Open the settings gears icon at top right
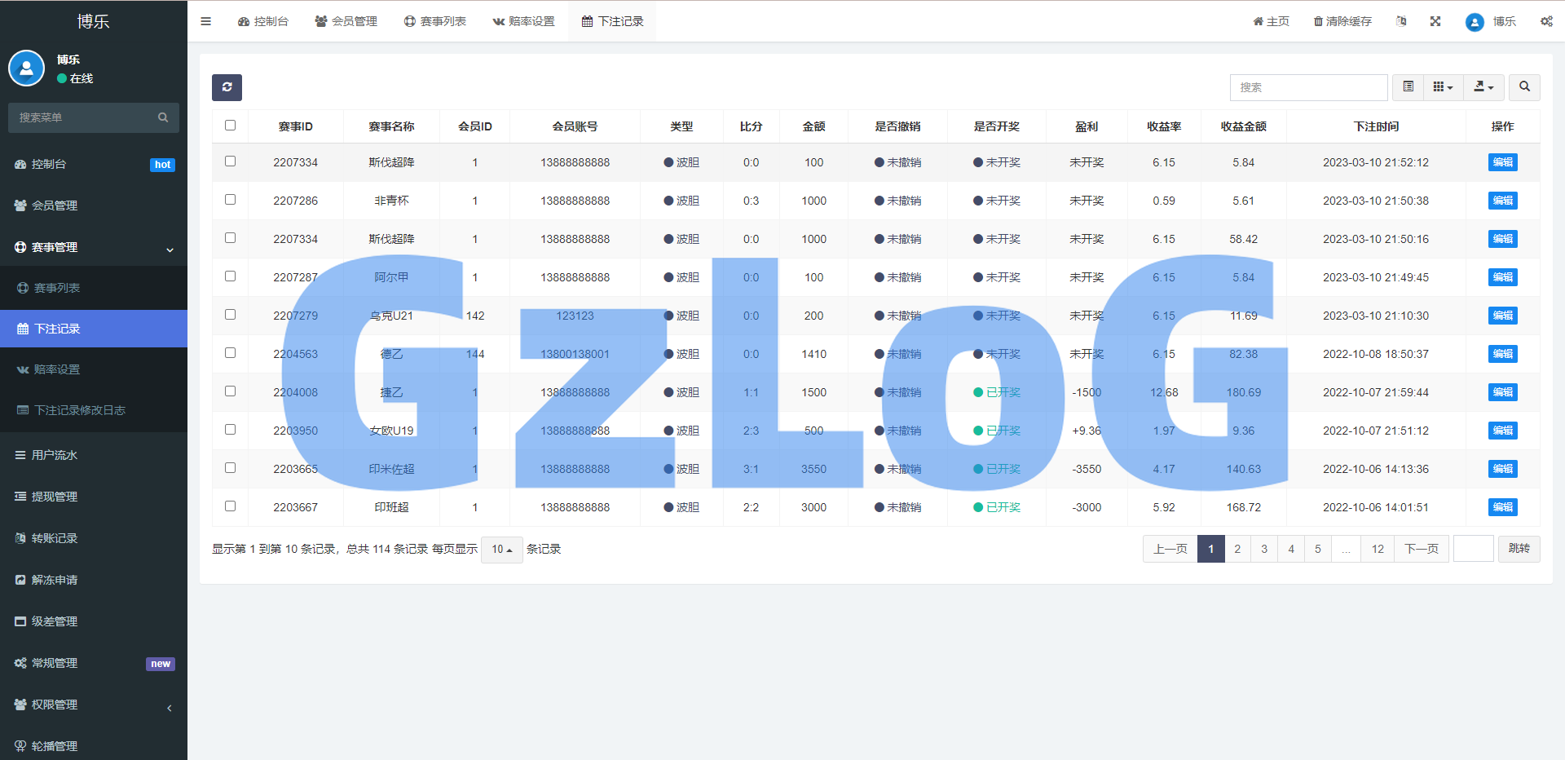Image resolution: width=1565 pixels, height=760 pixels. 1546,21
